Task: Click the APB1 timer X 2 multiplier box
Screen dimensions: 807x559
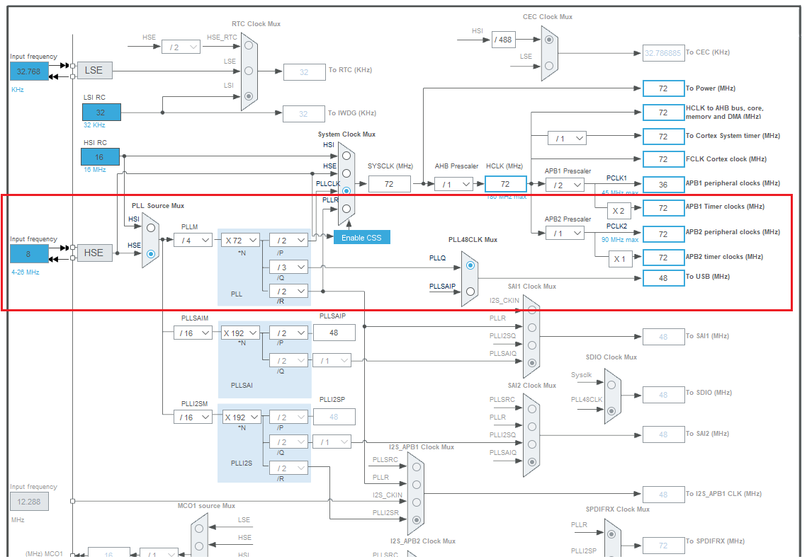Action: tap(619, 211)
